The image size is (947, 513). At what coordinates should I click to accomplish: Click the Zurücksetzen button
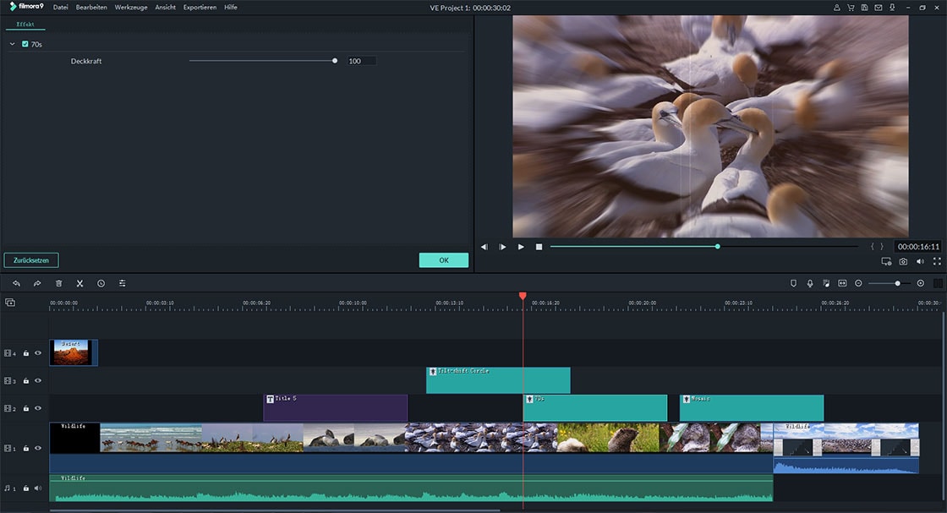pyautogui.click(x=31, y=260)
